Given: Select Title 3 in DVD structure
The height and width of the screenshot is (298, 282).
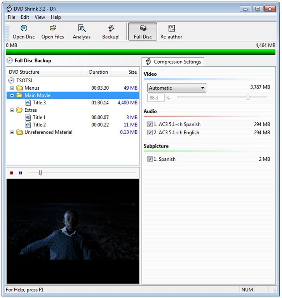Looking at the screenshot, I should click(x=39, y=102).
